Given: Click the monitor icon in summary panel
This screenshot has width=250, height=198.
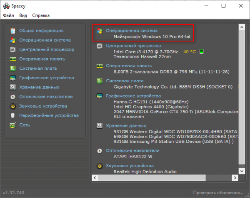Looking at the screenshot, I should click(x=100, y=96).
